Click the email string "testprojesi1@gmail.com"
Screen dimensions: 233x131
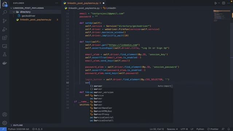pyautogui.click(x=108, y=13)
